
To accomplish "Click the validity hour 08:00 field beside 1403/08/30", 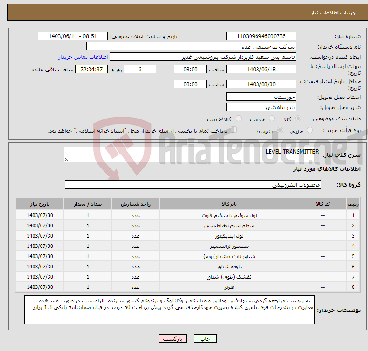I will click(x=190, y=84).
